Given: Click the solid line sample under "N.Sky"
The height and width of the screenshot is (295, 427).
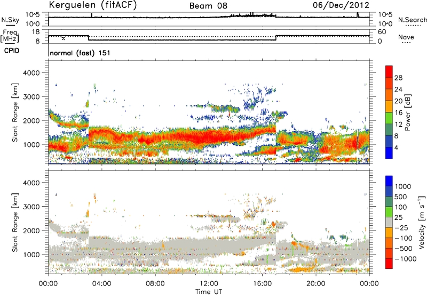Looking at the screenshot, I should tap(10, 25).
